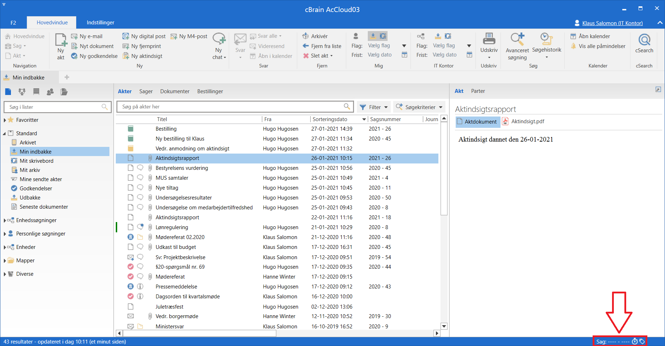Image resolution: width=665 pixels, height=346 pixels.
Task: Select org hierarchy icon in sidebar toolbar
Action: click(x=22, y=92)
